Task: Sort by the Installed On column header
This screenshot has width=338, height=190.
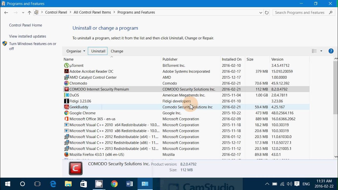Action: [x=233, y=59]
